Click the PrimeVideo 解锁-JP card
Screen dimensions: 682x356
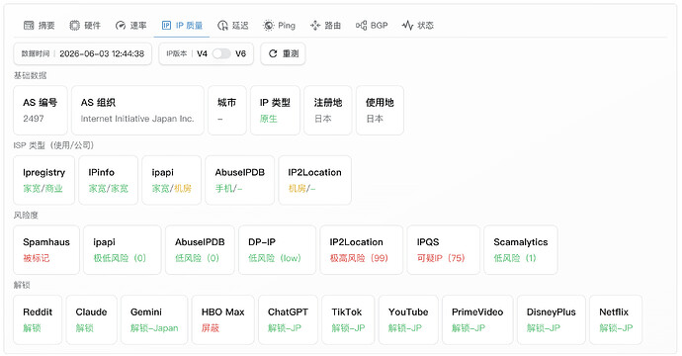tap(477, 319)
